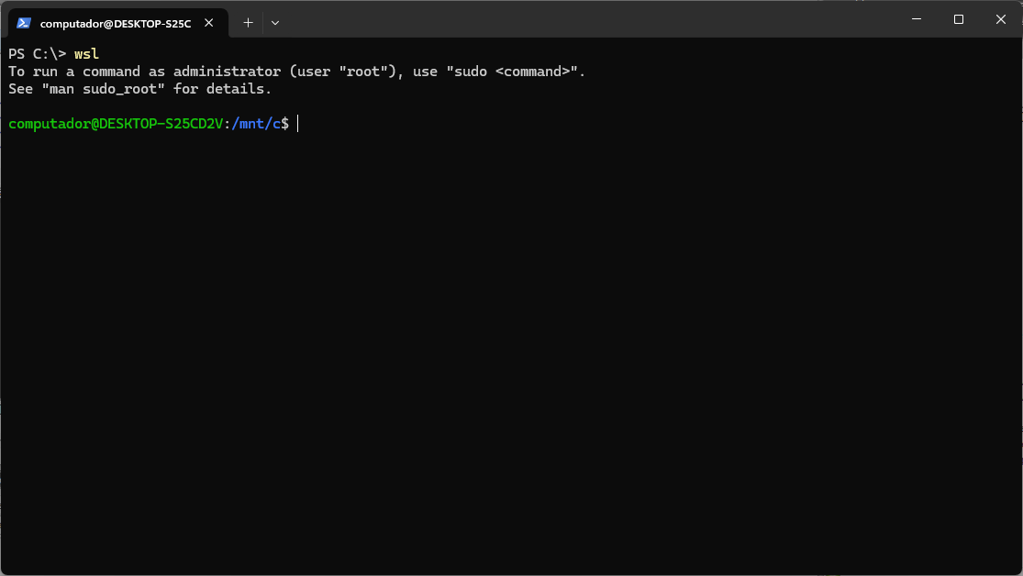Click the "sudo <command>" text in output
Image resolution: width=1023 pixels, height=576 pixels.
pyautogui.click(x=512, y=72)
